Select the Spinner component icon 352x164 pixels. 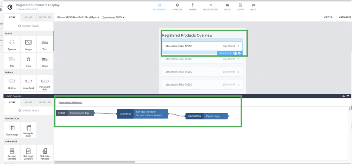point(12,43)
